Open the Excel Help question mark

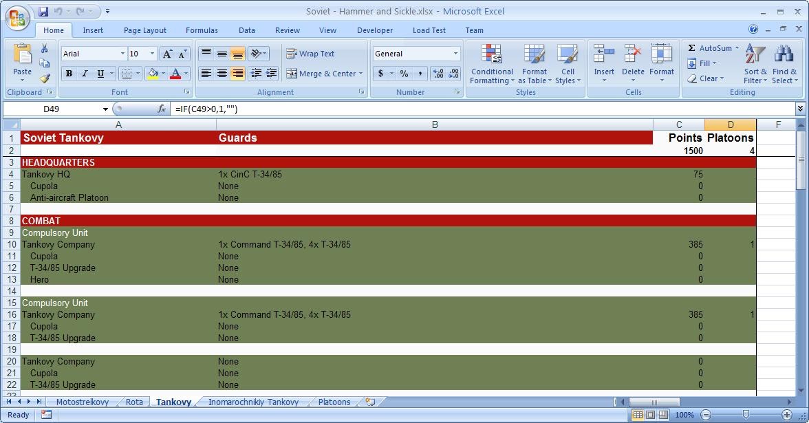pyautogui.click(x=753, y=30)
